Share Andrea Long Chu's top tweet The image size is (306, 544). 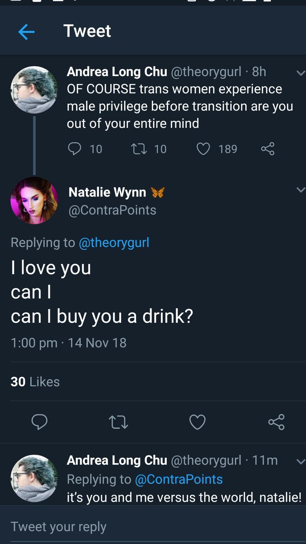(x=267, y=149)
